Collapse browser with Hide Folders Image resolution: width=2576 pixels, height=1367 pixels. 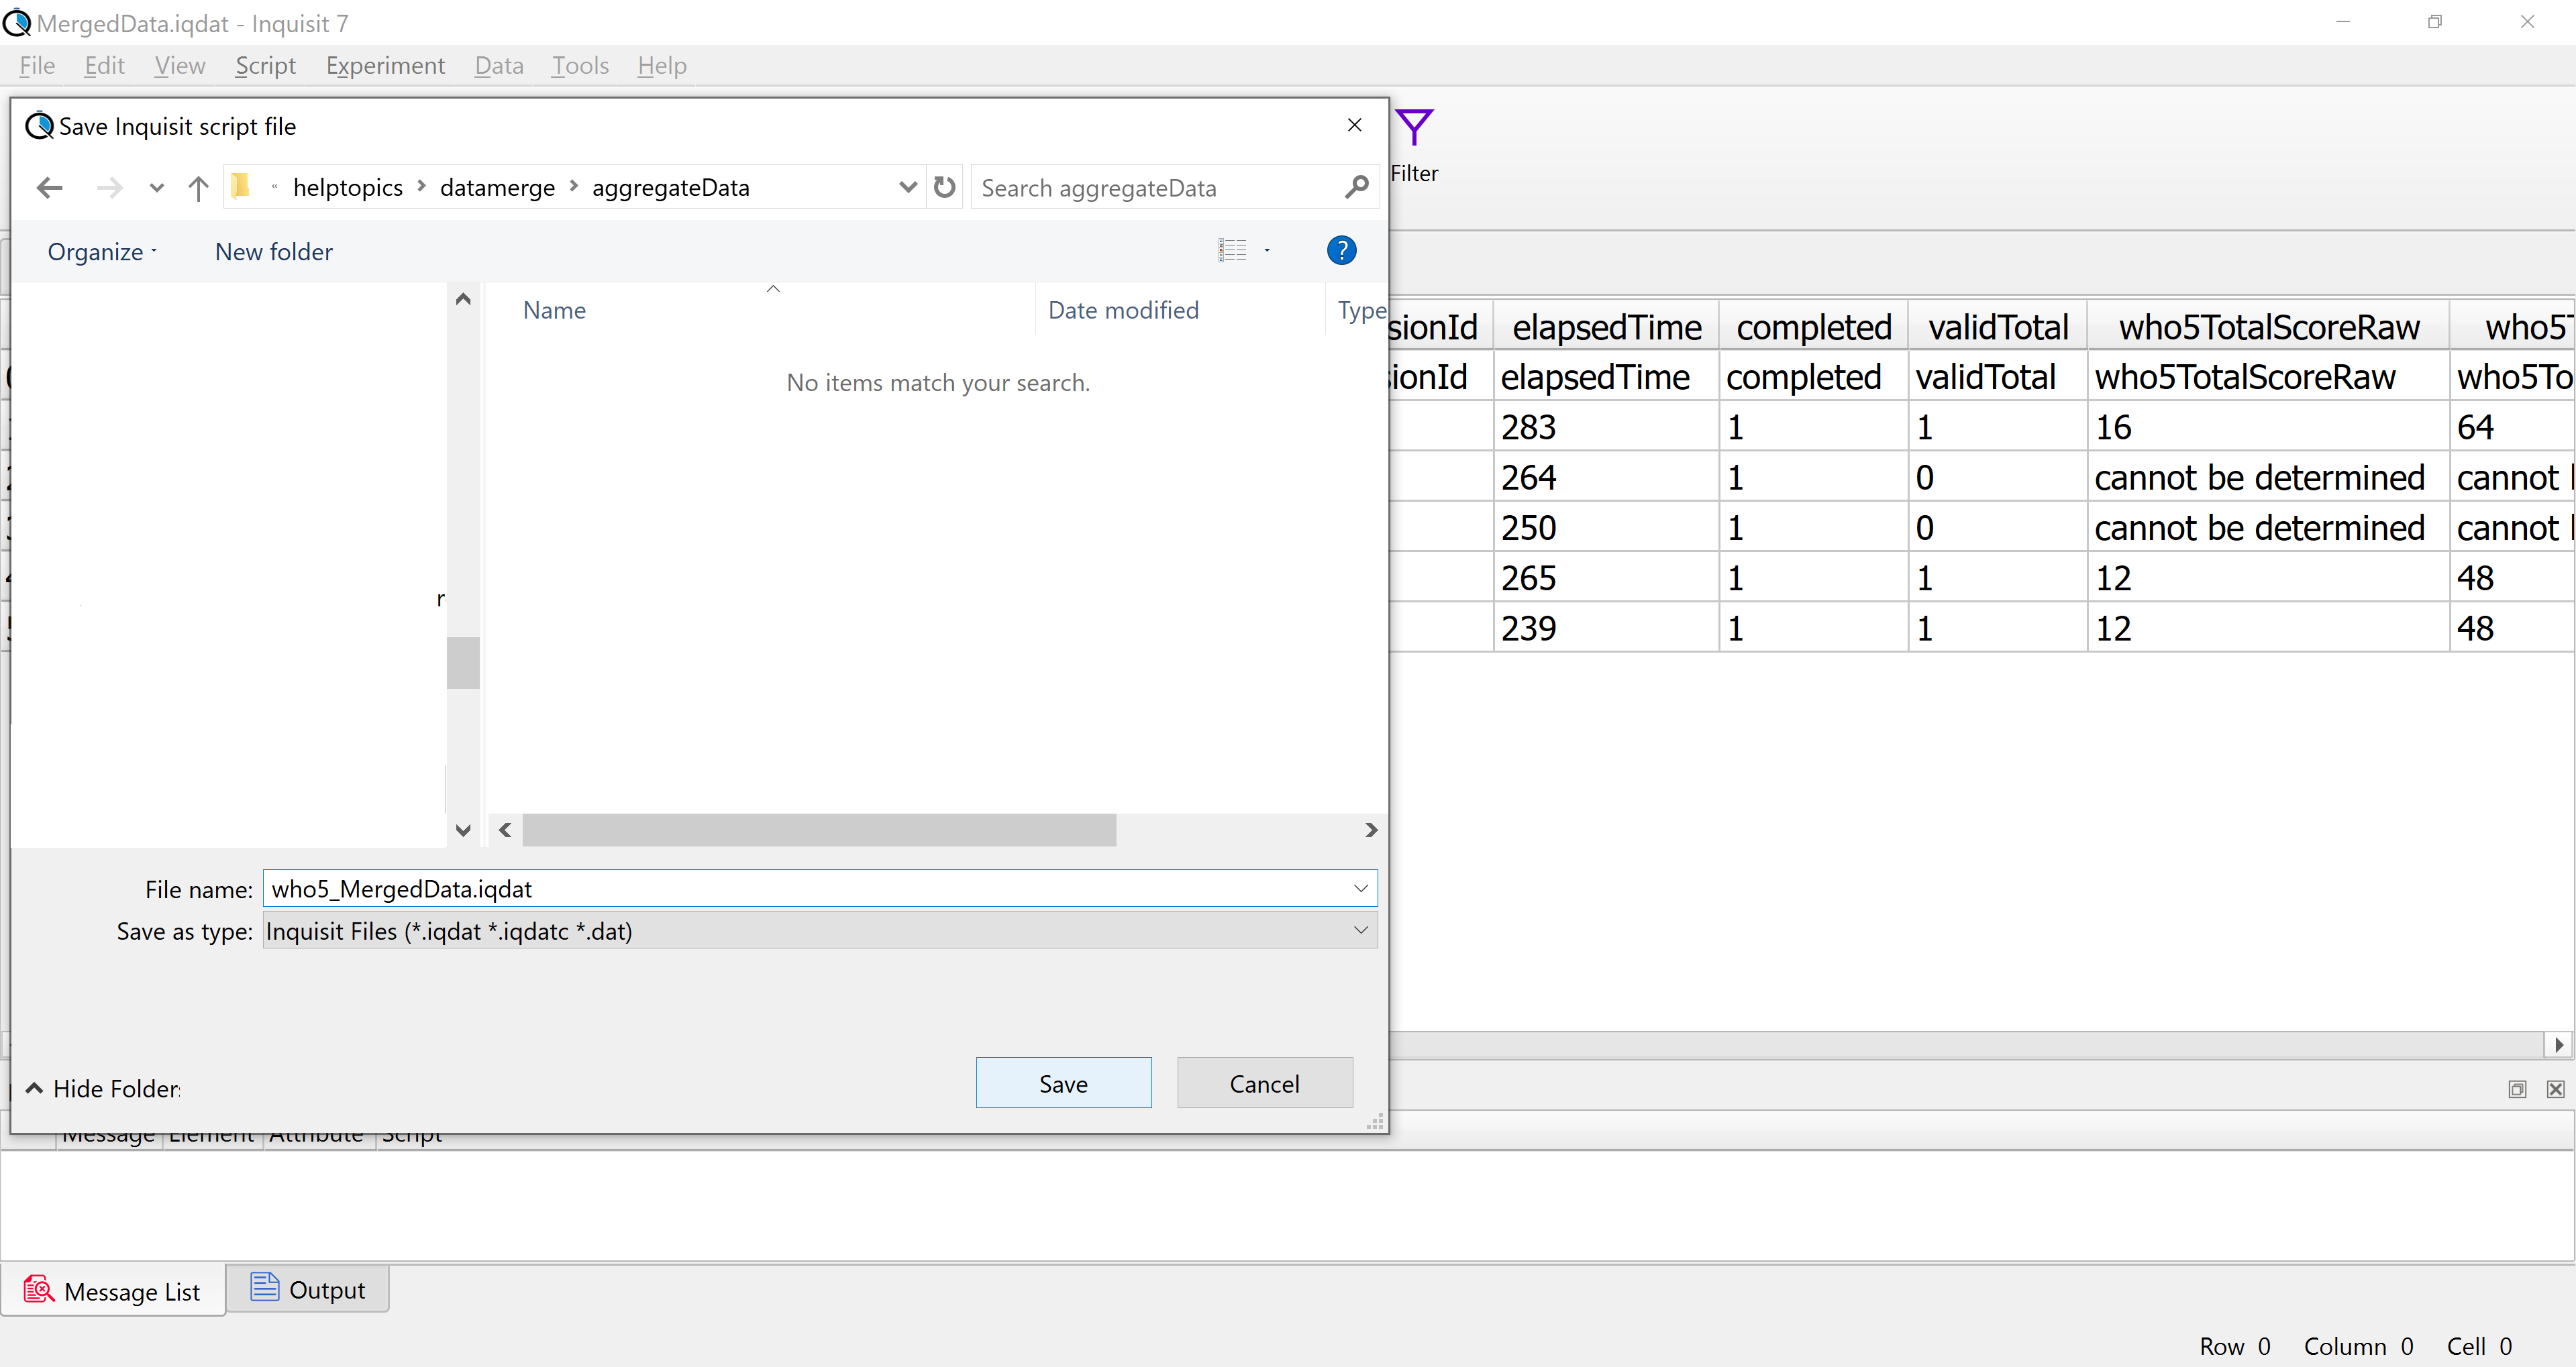point(104,1088)
